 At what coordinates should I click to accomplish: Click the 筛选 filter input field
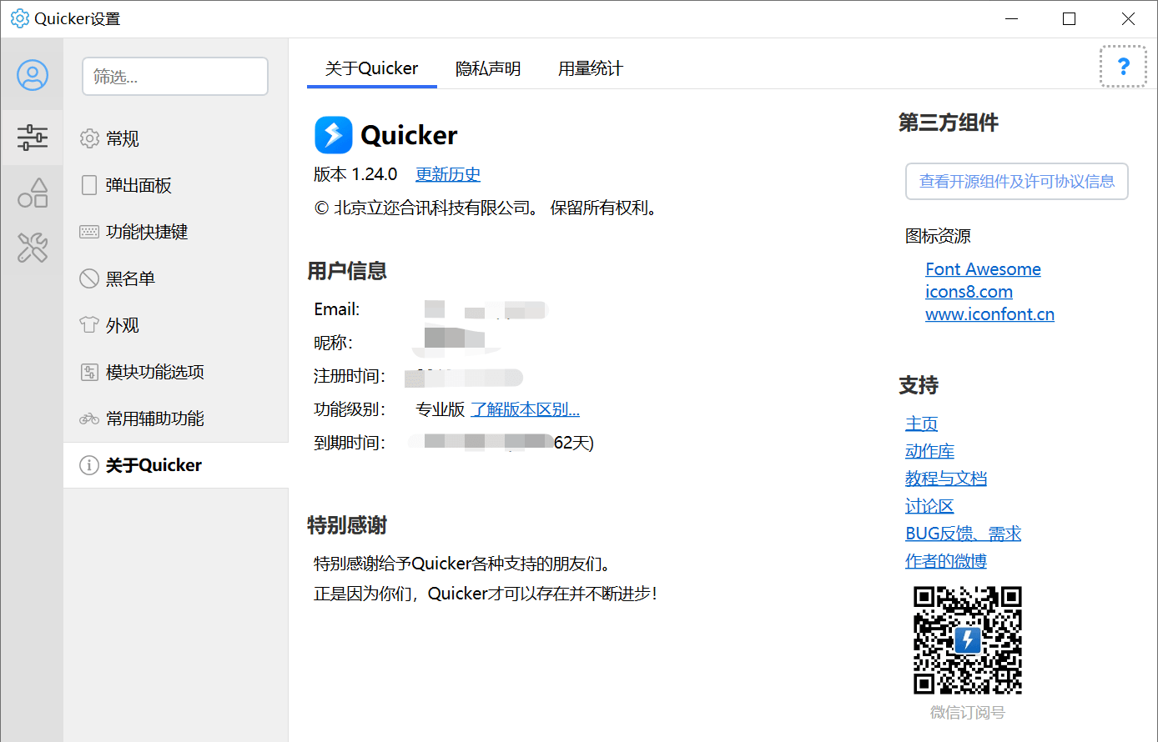[x=175, y=77]
